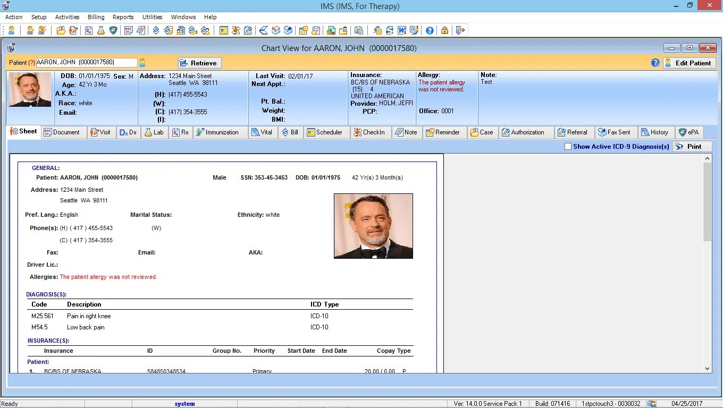Click the patient lookup icon beside name field
Screen dimensions: 723x408
(x=142, y=63)
